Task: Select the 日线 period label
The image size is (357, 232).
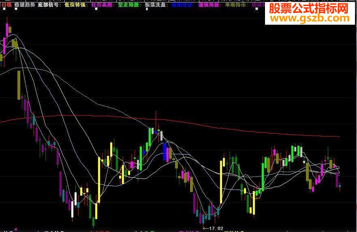Action: point(6,5)
